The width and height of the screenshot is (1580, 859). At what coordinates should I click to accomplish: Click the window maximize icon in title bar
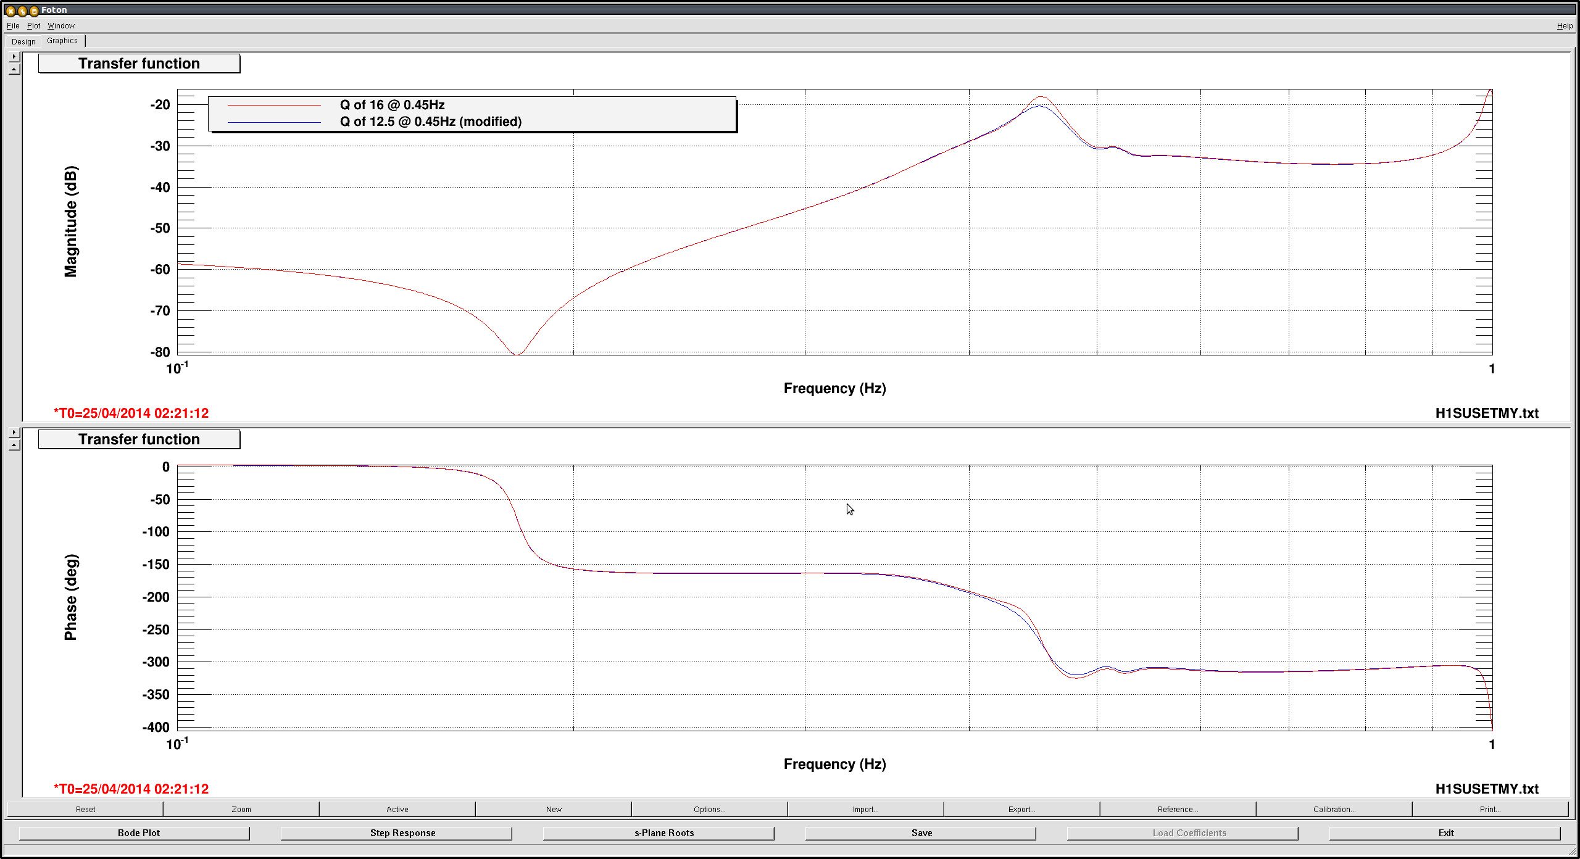[x=34, y=10]
